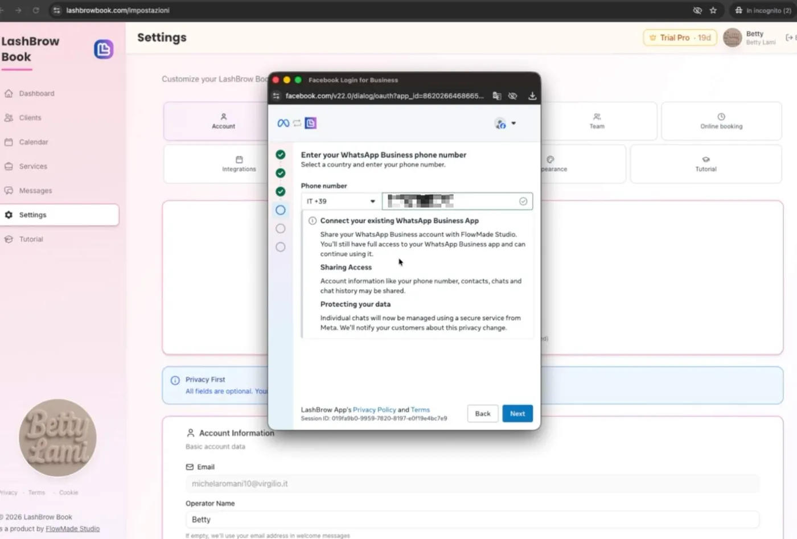Open the Betty user profile avatar
The image size is (797, 539).
pos(732,38)
